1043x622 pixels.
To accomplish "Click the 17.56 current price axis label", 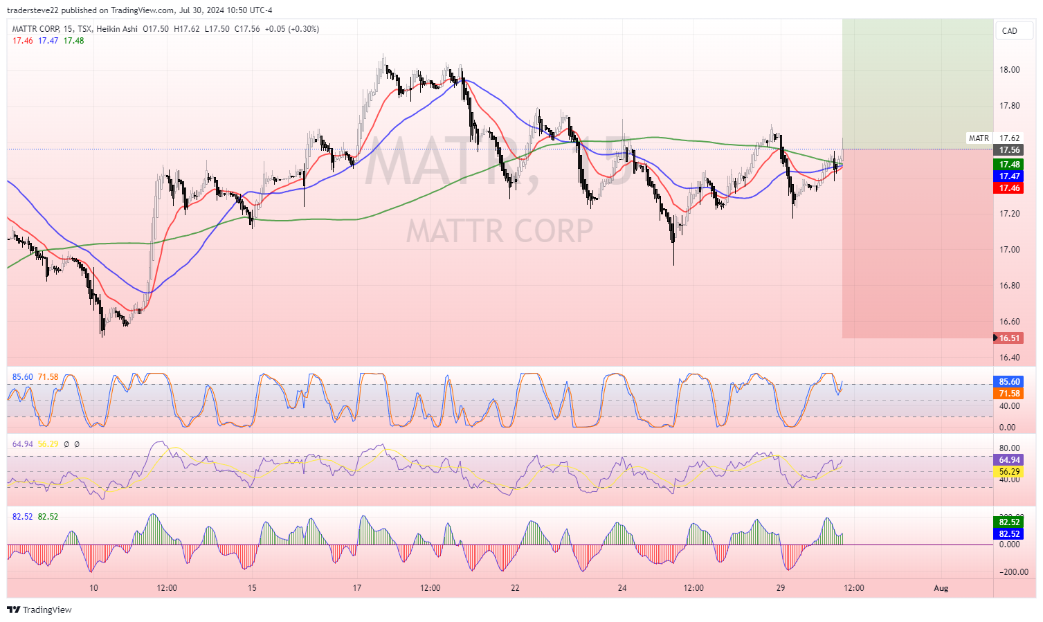I will tap(1009, 150).
